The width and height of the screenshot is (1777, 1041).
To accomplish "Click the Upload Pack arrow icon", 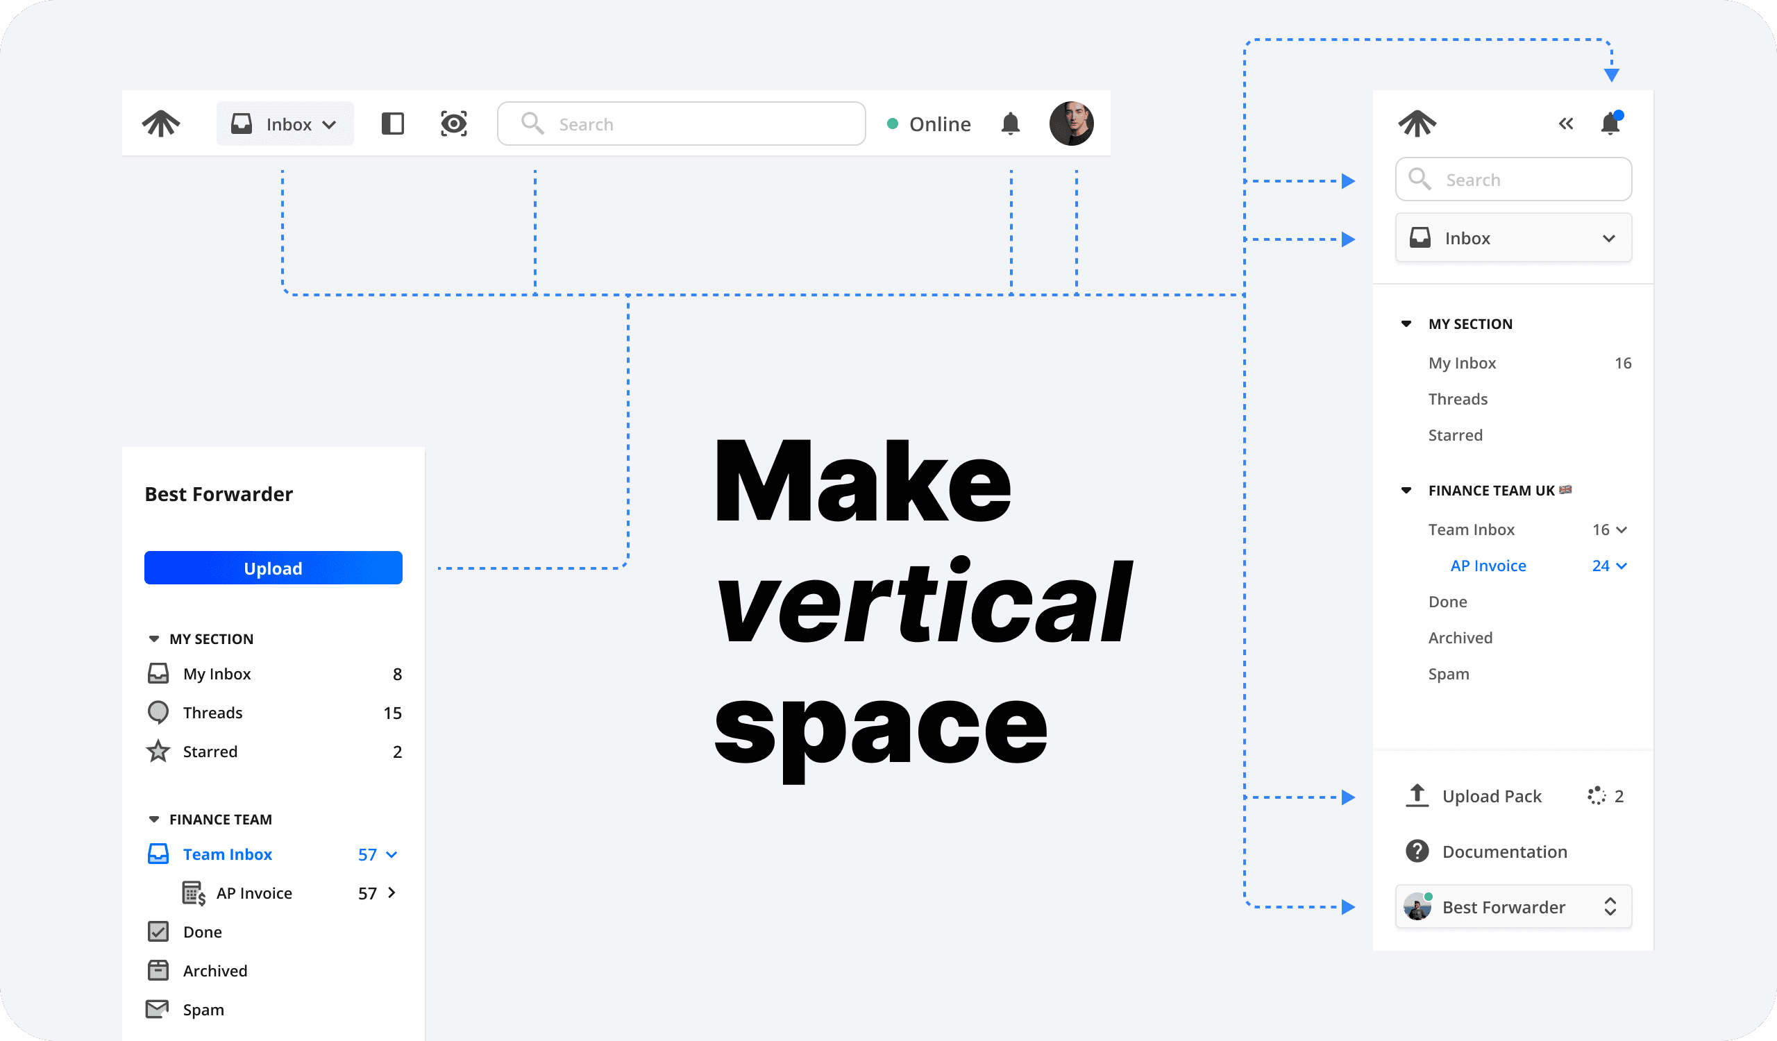I will pos(1417,795).
